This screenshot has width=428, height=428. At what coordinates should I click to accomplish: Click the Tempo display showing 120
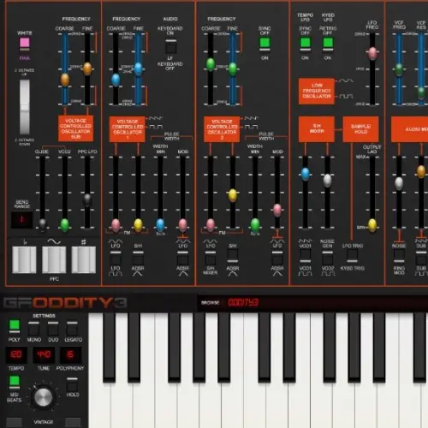(x=16, y=354)
